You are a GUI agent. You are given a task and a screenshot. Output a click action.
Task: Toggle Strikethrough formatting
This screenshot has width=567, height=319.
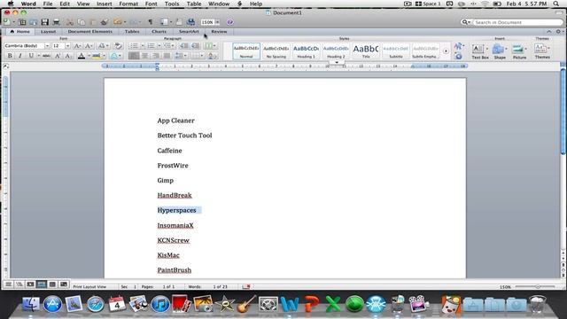[46, 56]
